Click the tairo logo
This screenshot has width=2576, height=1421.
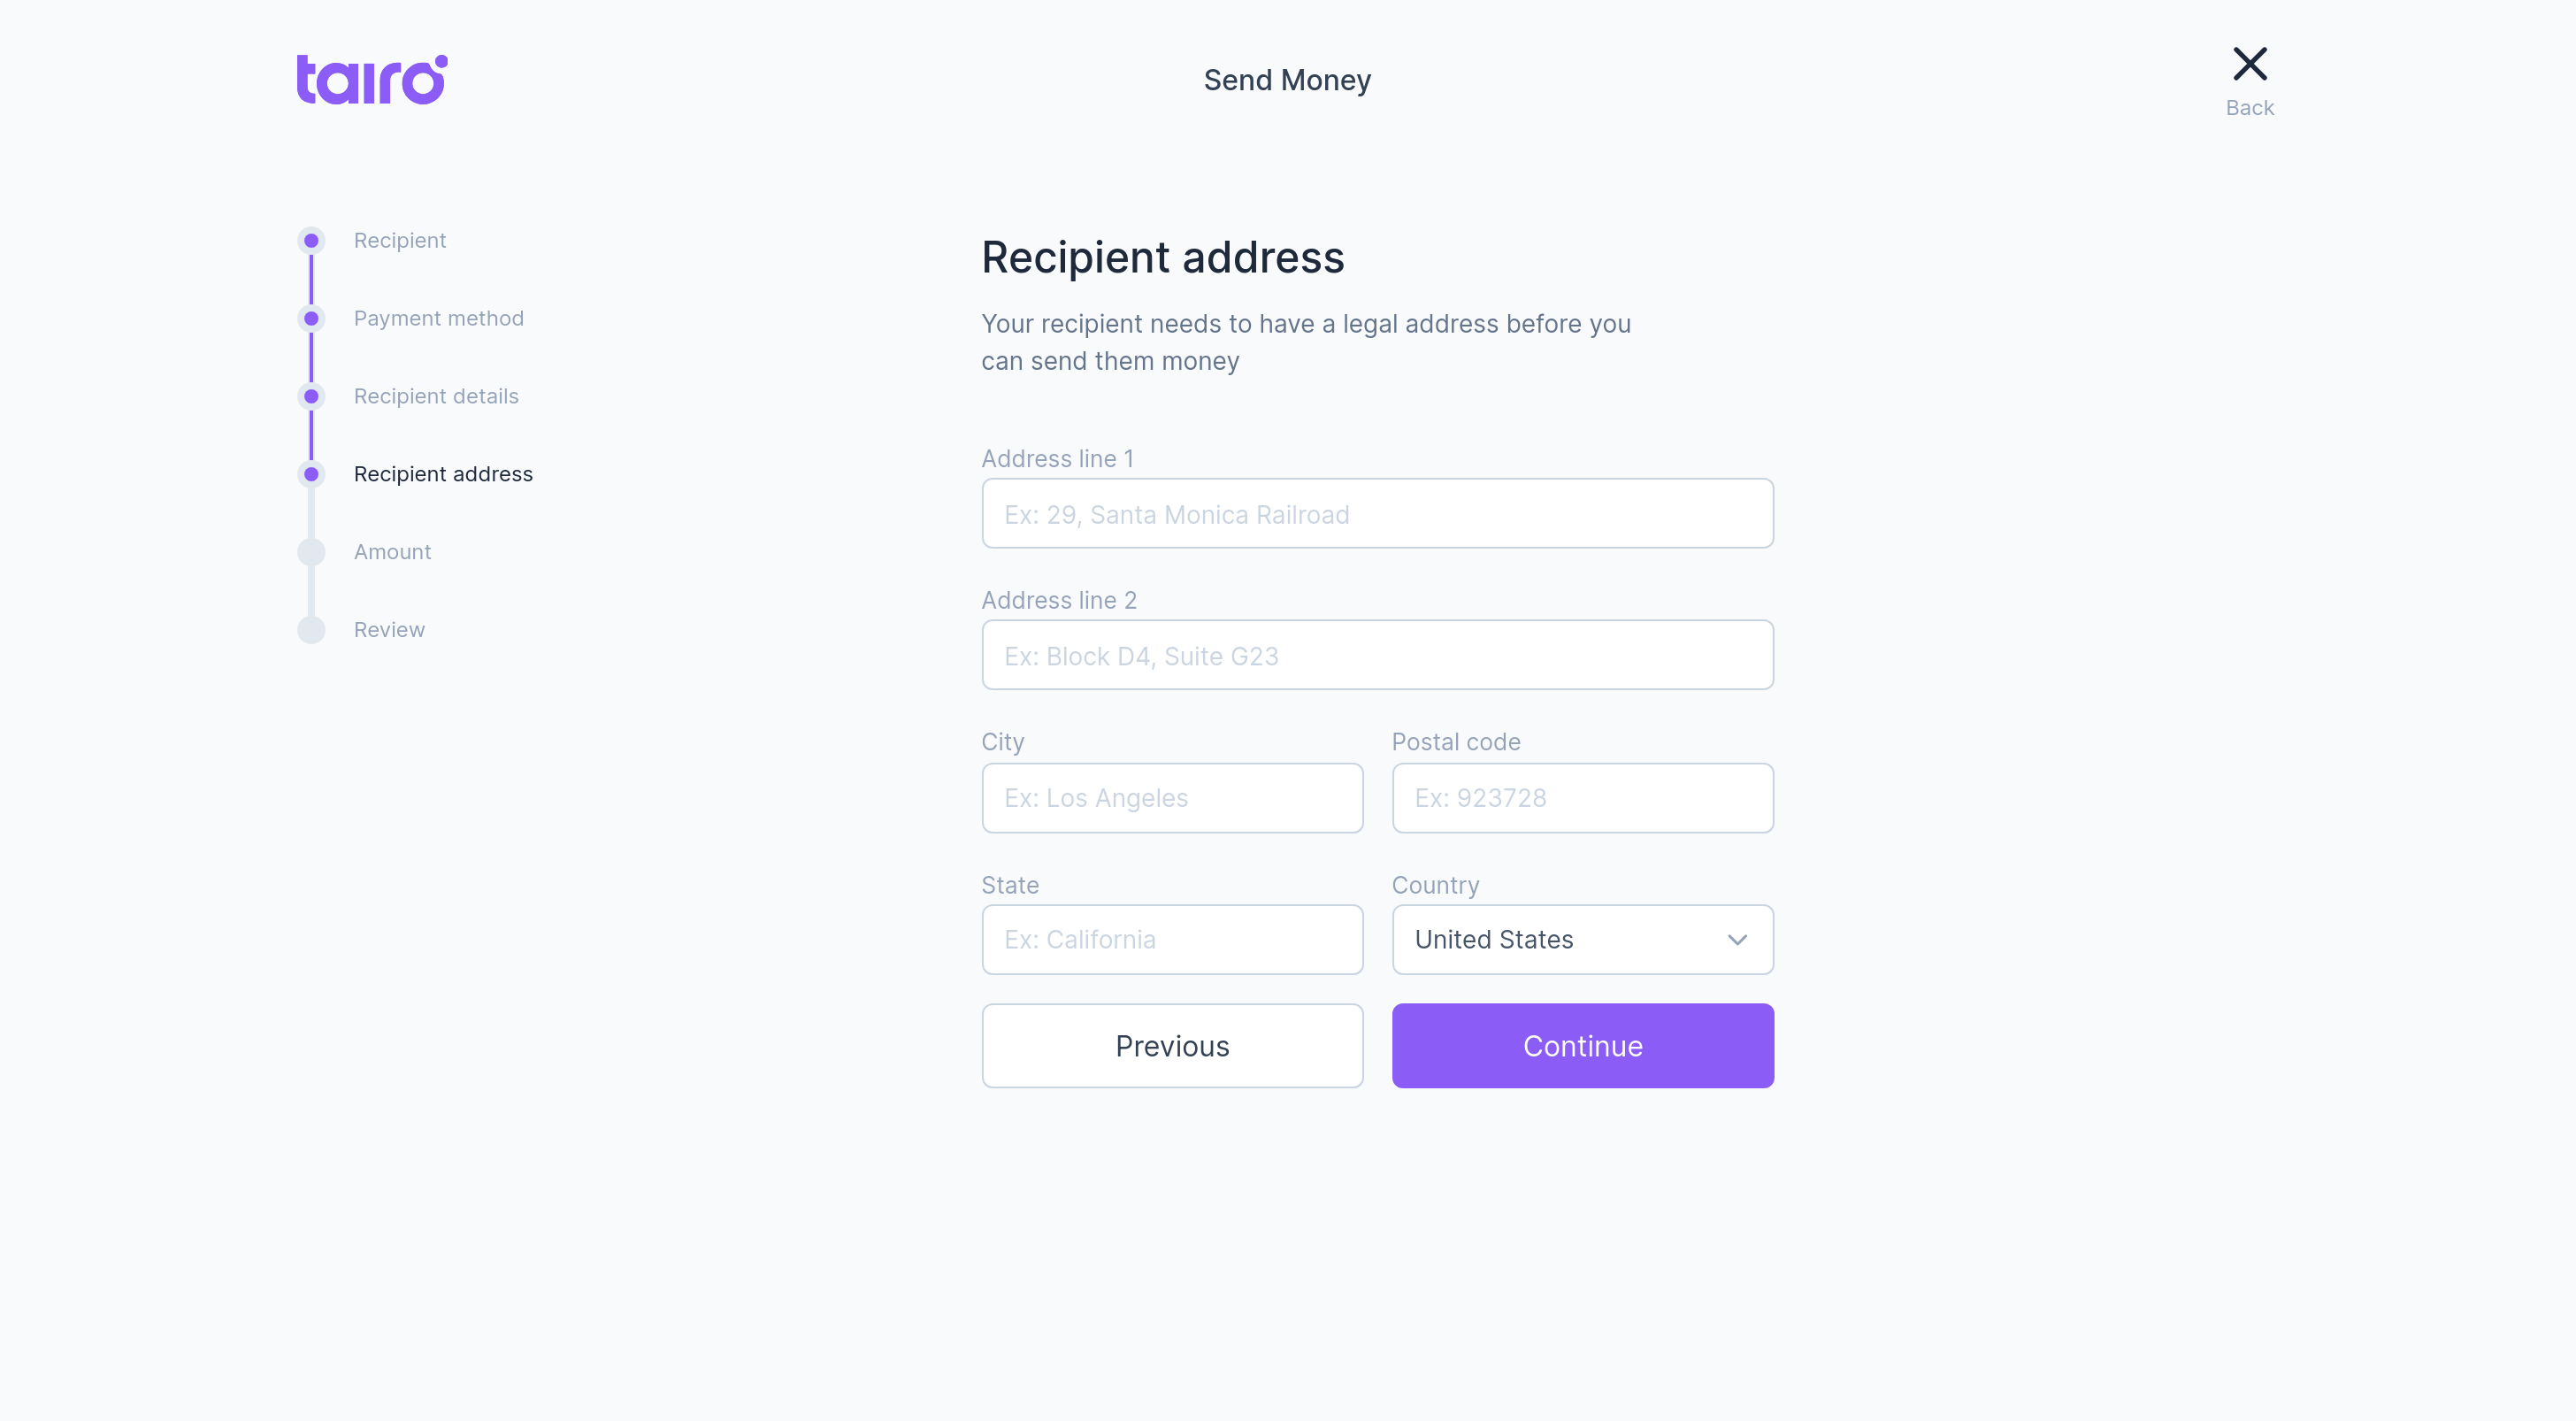click(x=371, y=79)
